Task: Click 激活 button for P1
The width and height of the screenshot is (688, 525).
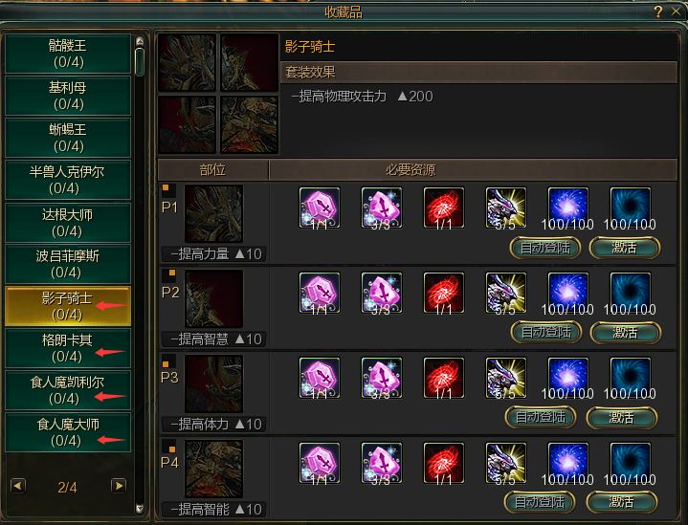Action: point(625,248)
